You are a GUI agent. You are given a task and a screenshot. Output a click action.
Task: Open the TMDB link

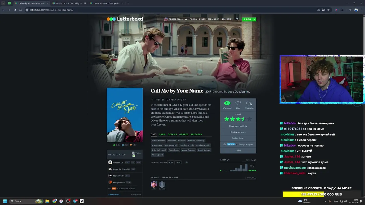(x=178, y=162)
